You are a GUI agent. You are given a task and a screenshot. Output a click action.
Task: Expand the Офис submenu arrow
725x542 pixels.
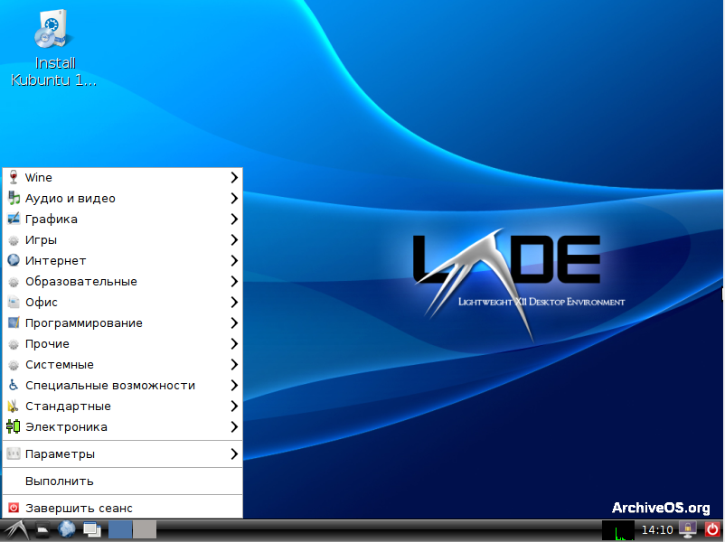point(234,303)
